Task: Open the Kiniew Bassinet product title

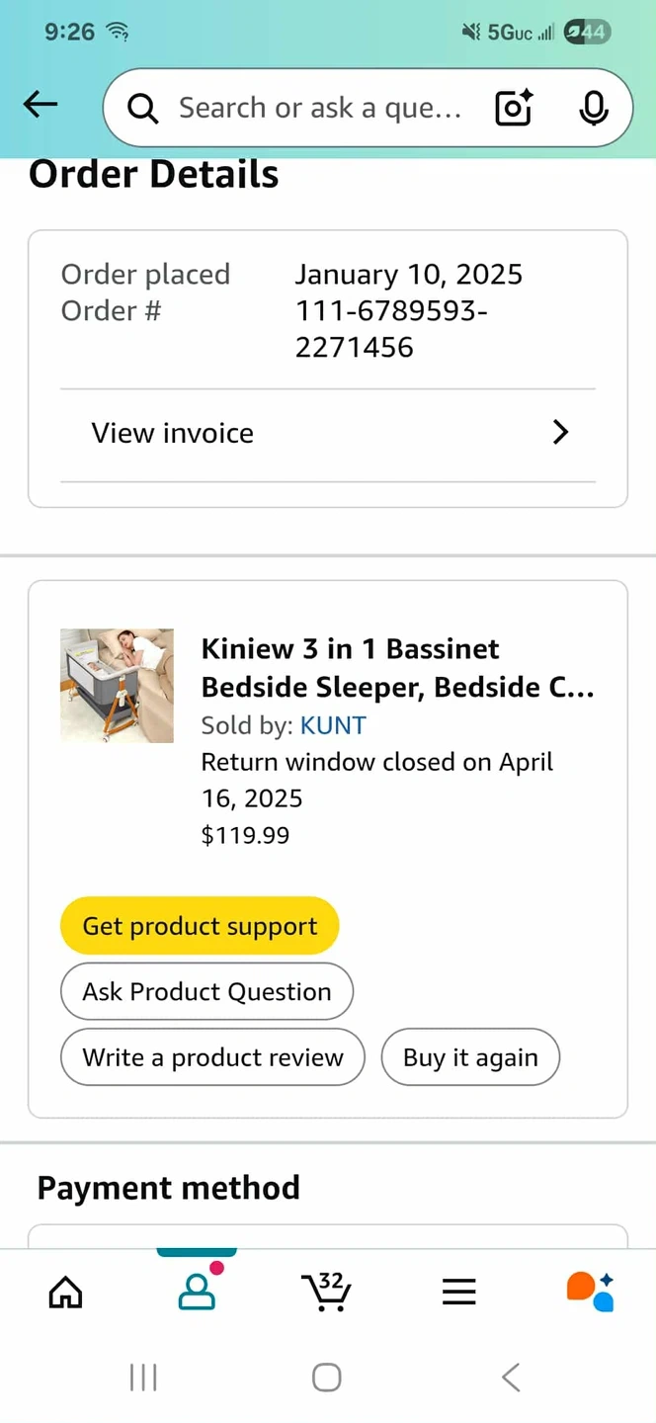Action: [x=397, y=668]
